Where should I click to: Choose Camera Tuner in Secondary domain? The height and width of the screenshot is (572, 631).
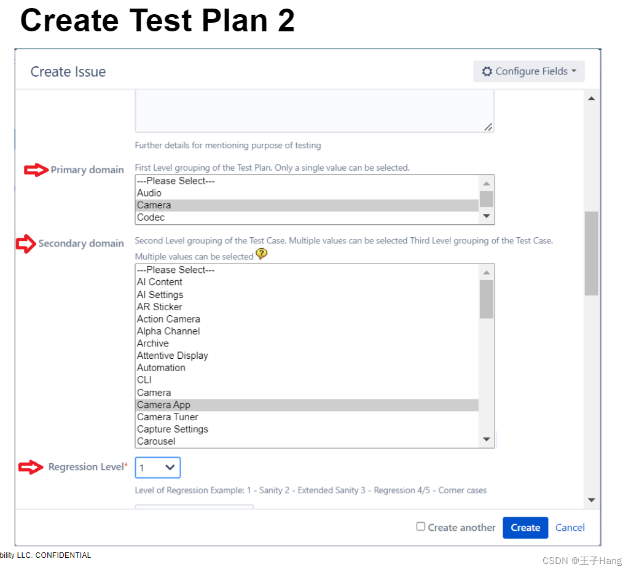coord(307,417)
